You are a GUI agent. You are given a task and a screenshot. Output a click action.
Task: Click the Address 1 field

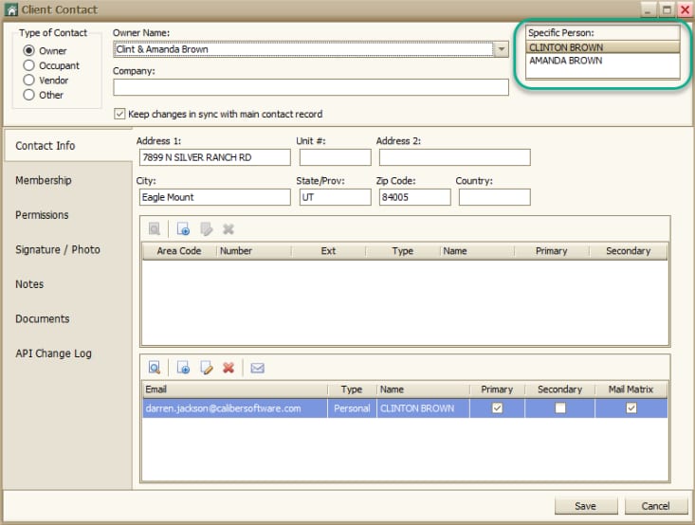click(x=215, y=157)
